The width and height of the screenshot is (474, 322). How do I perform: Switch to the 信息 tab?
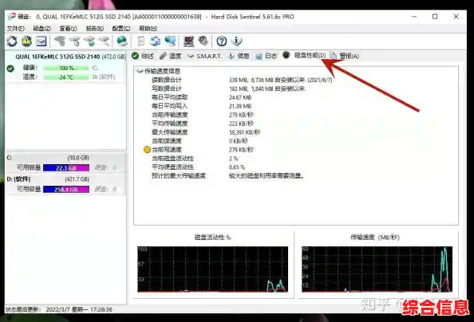click(239, 56)
